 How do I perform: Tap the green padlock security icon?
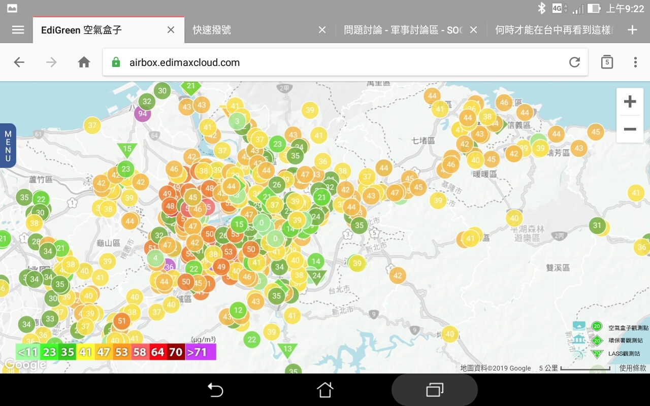click(116, 62)
